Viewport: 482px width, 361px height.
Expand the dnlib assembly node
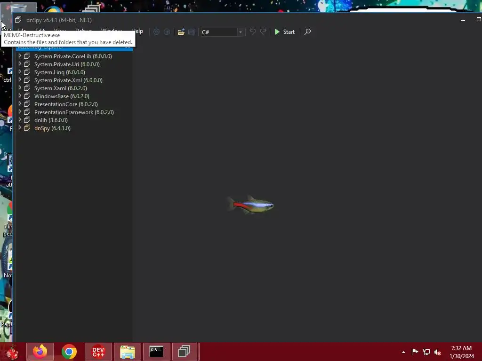[x=20, y=120]
